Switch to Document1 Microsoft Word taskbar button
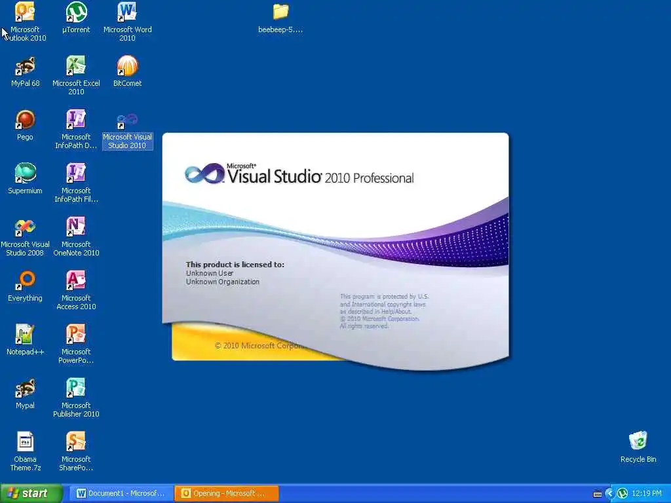Screen dimensions: 671x503 pyautogui.click(x=121, y=494)
